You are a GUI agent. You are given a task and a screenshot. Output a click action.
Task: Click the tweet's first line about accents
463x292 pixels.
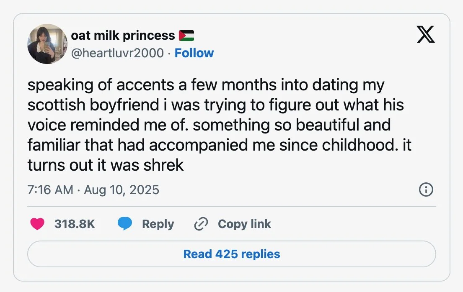[205, 85]
